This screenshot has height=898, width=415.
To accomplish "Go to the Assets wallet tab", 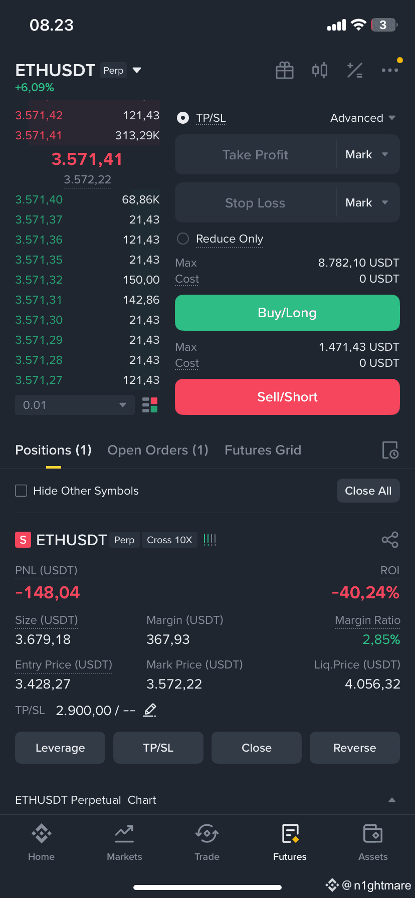I will coord(373,842).
